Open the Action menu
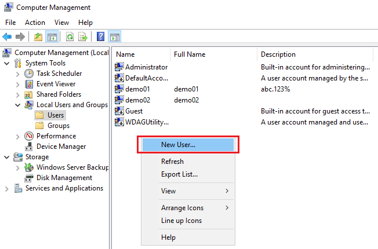 point(35,23)
